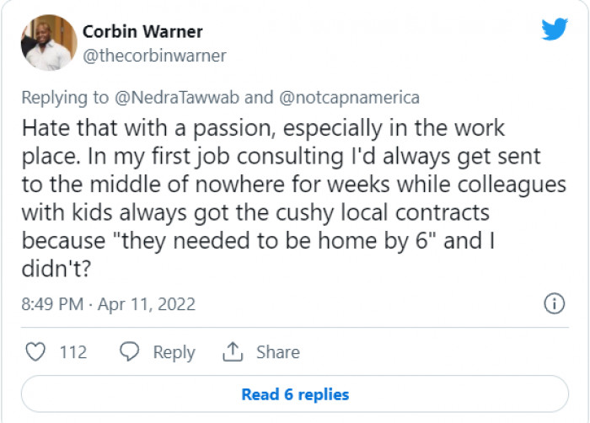This screenshot has height=423, width=590.
Task: Click the info circle icon
Action: pos(554,303)
